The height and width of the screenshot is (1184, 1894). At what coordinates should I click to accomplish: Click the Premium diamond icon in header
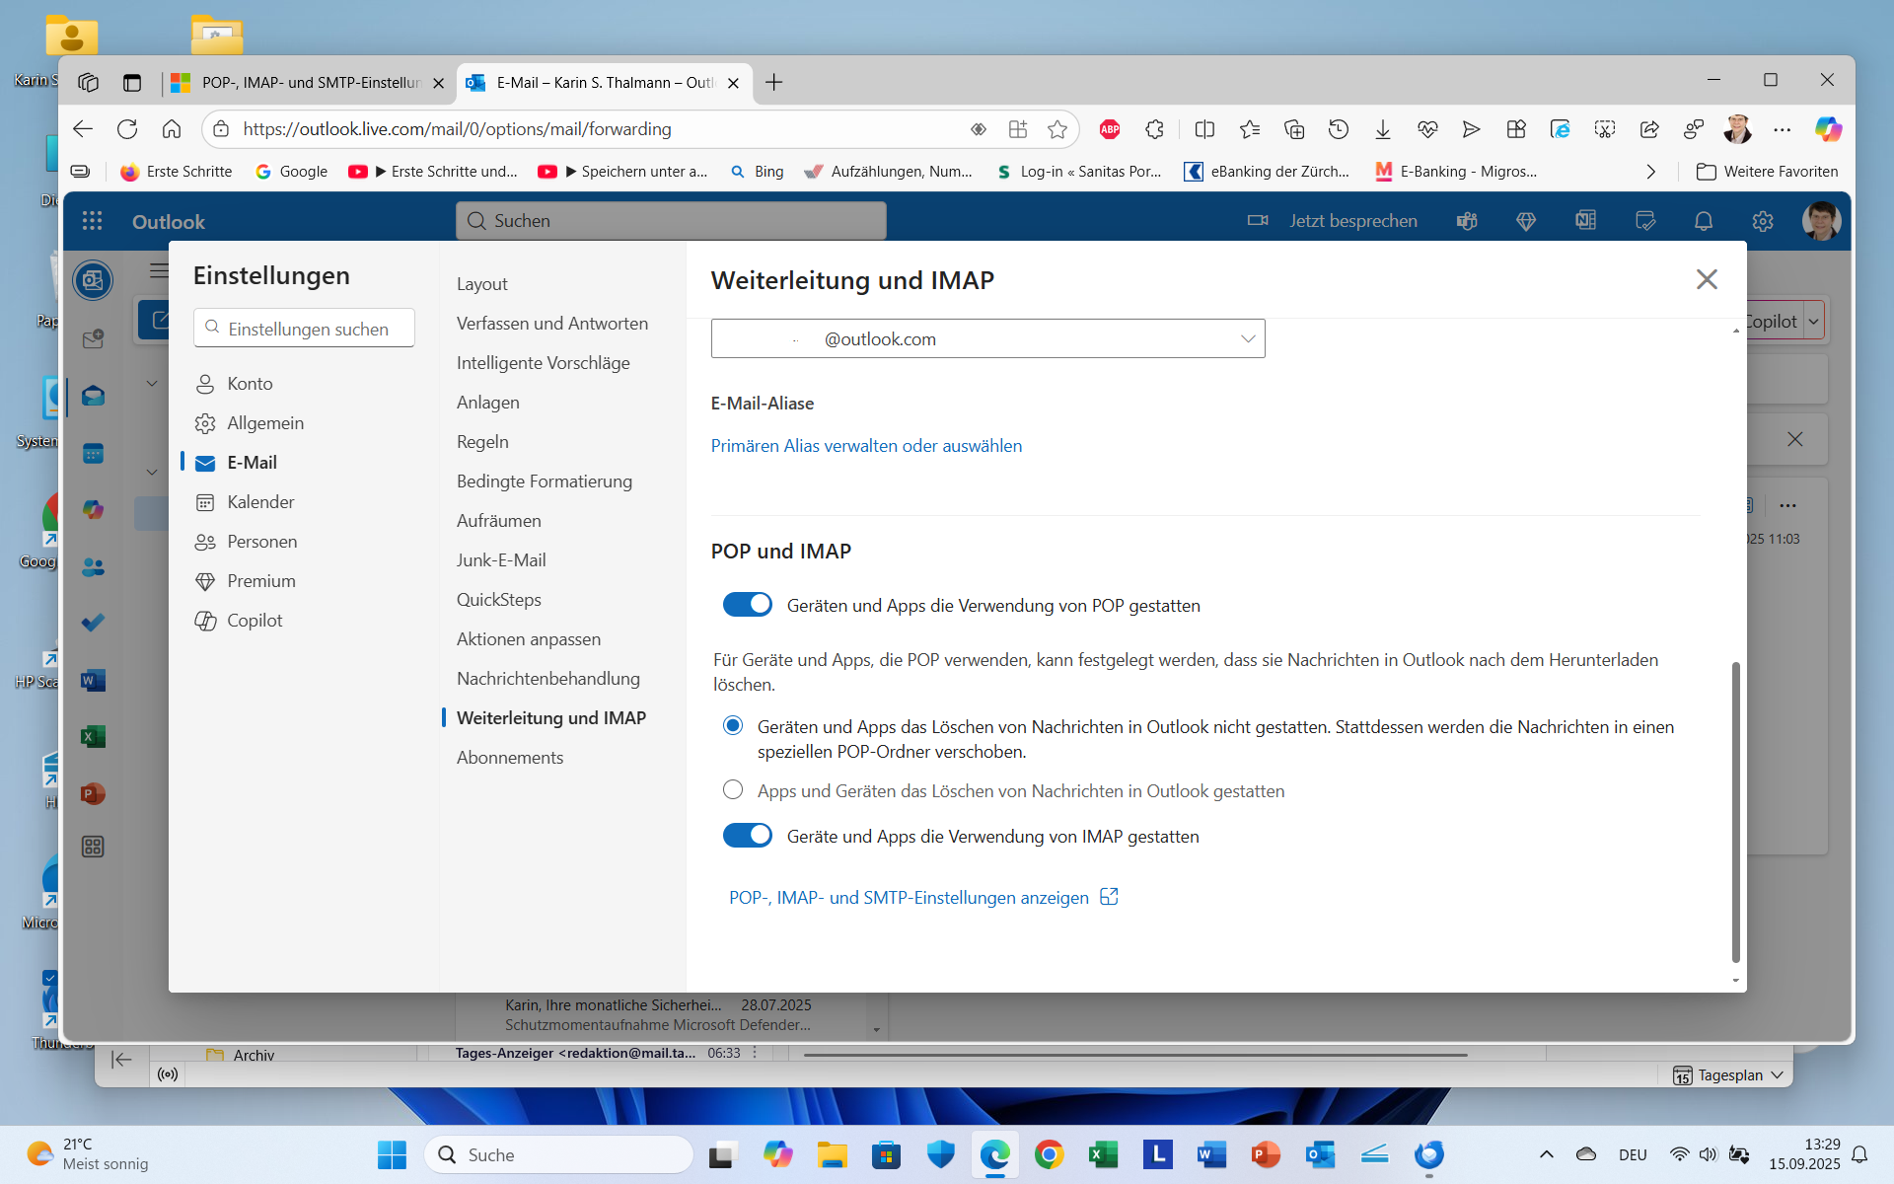[1525, 221]
